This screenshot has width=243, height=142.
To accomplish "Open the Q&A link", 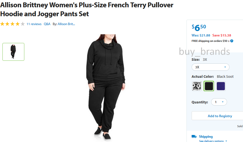I will 47,24.
